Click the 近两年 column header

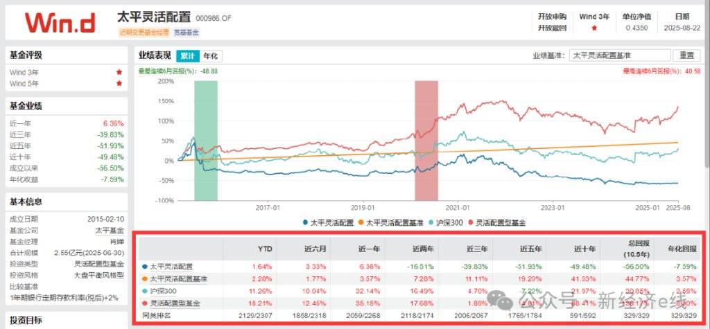pos(424,249)
